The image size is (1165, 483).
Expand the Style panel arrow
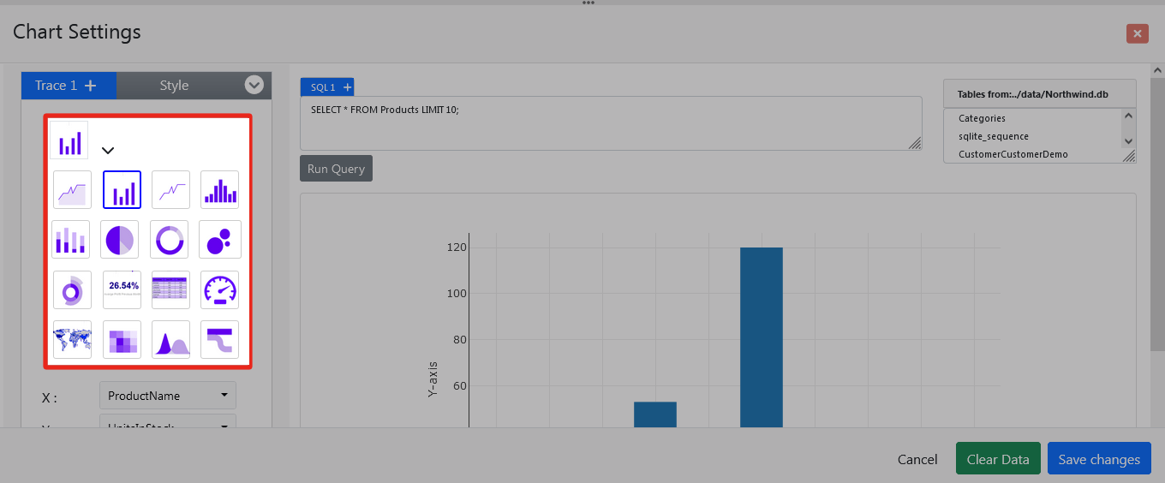point(254,85)
